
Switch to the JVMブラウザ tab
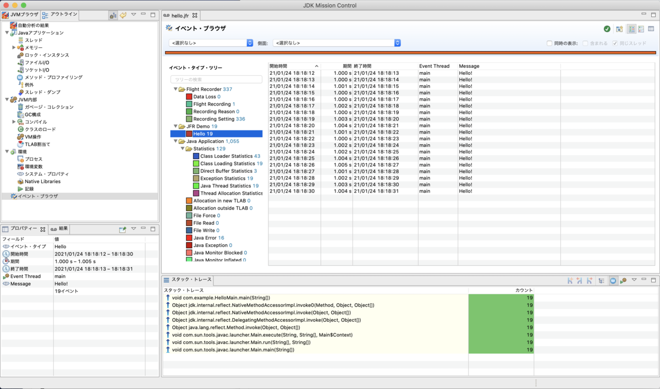click(21, 15)
